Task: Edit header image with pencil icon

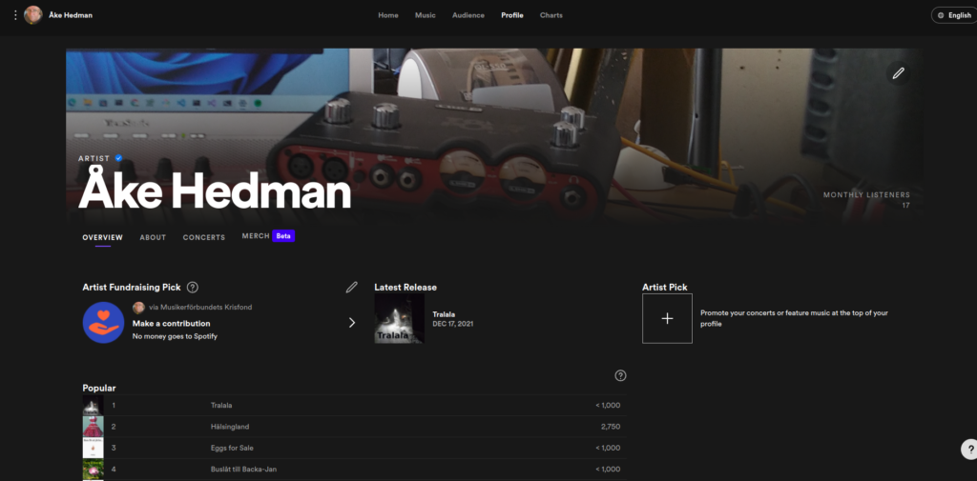Action: point(898,73)
